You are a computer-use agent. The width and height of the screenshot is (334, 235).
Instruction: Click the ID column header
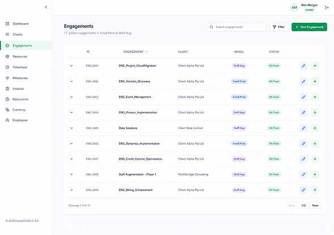(x=88, y=52)
